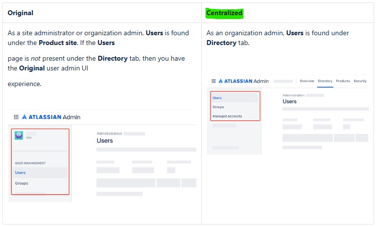Open Managed accounts in sidebar

click(x=227, y=116)
